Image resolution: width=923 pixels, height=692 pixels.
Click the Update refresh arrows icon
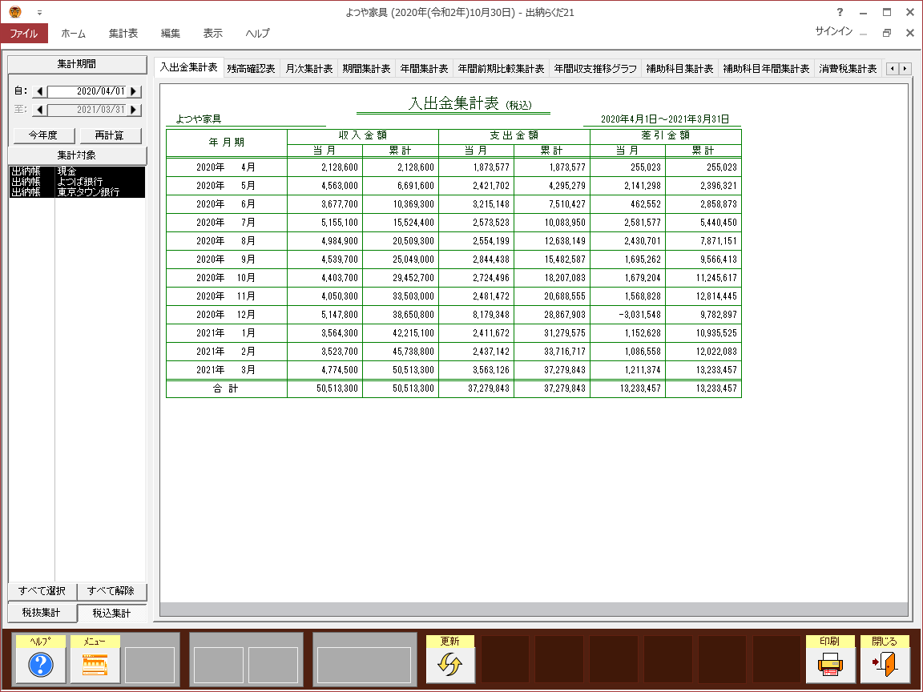click(450, 665)
